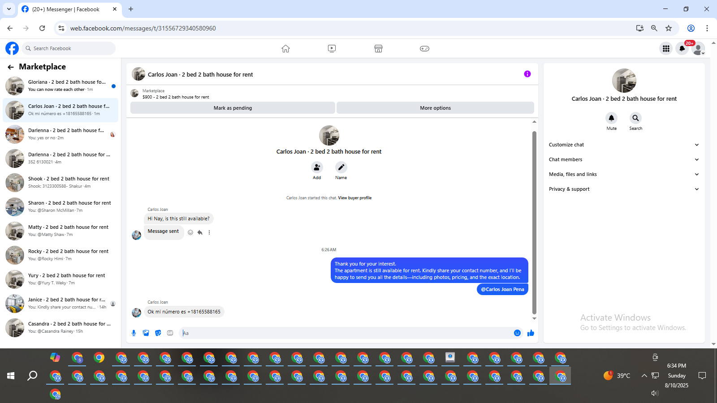Open Chrome zoom magnifier icon in address bar
717x403 pixels.
click(x=654, y=28)
